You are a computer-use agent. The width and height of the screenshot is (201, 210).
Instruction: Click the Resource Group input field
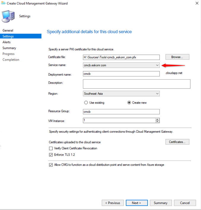point(122,112)
